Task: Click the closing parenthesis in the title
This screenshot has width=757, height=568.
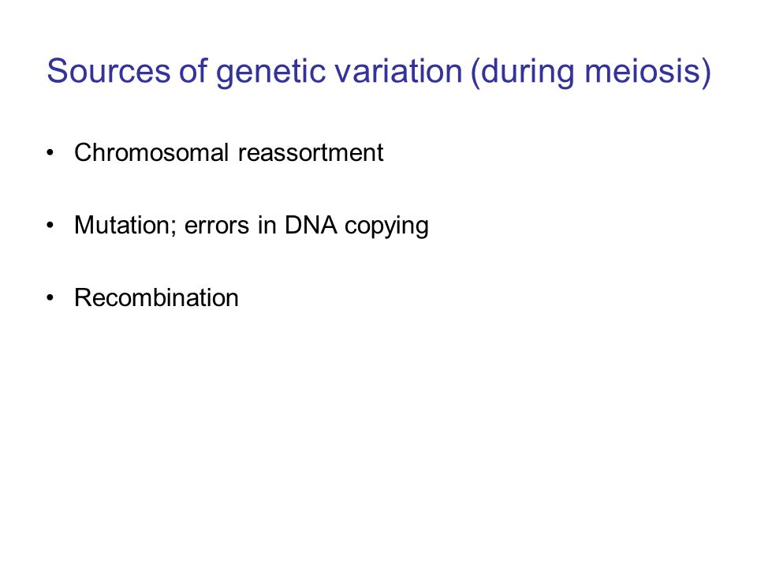Action: click(x=707, y=73)
